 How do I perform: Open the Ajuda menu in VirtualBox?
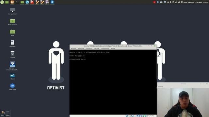(x=113, y=48)
